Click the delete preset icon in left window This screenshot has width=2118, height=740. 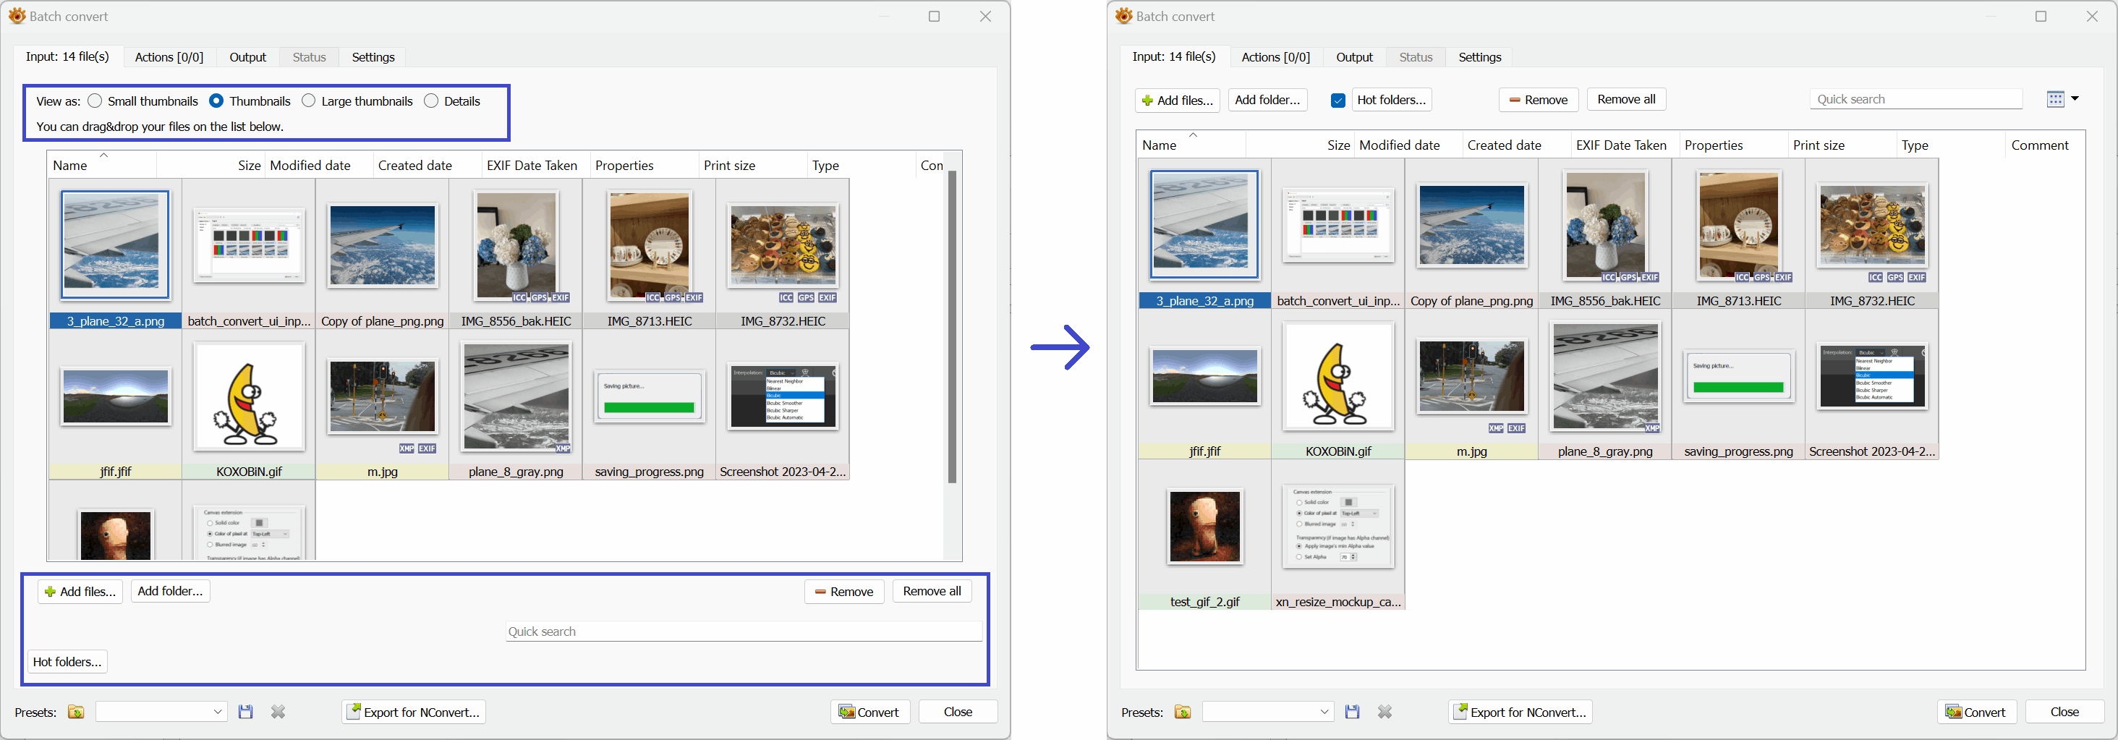(278, 712)
